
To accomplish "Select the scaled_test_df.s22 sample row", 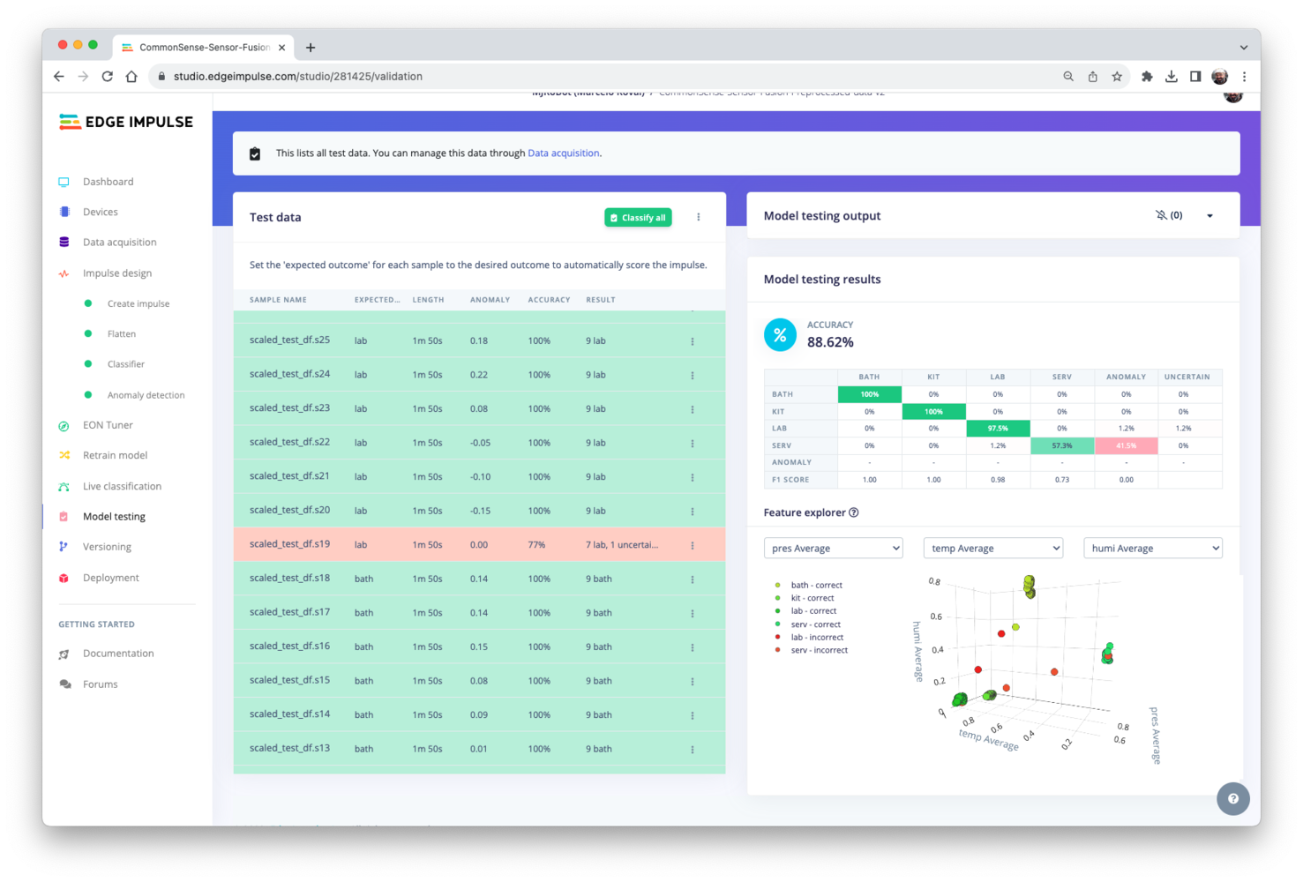I will click(479, 443).
